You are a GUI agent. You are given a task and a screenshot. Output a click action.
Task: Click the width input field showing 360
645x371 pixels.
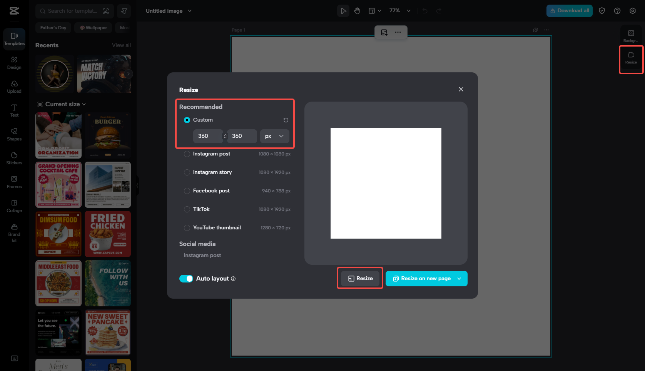pyautogui.click(x=208, y=136)
